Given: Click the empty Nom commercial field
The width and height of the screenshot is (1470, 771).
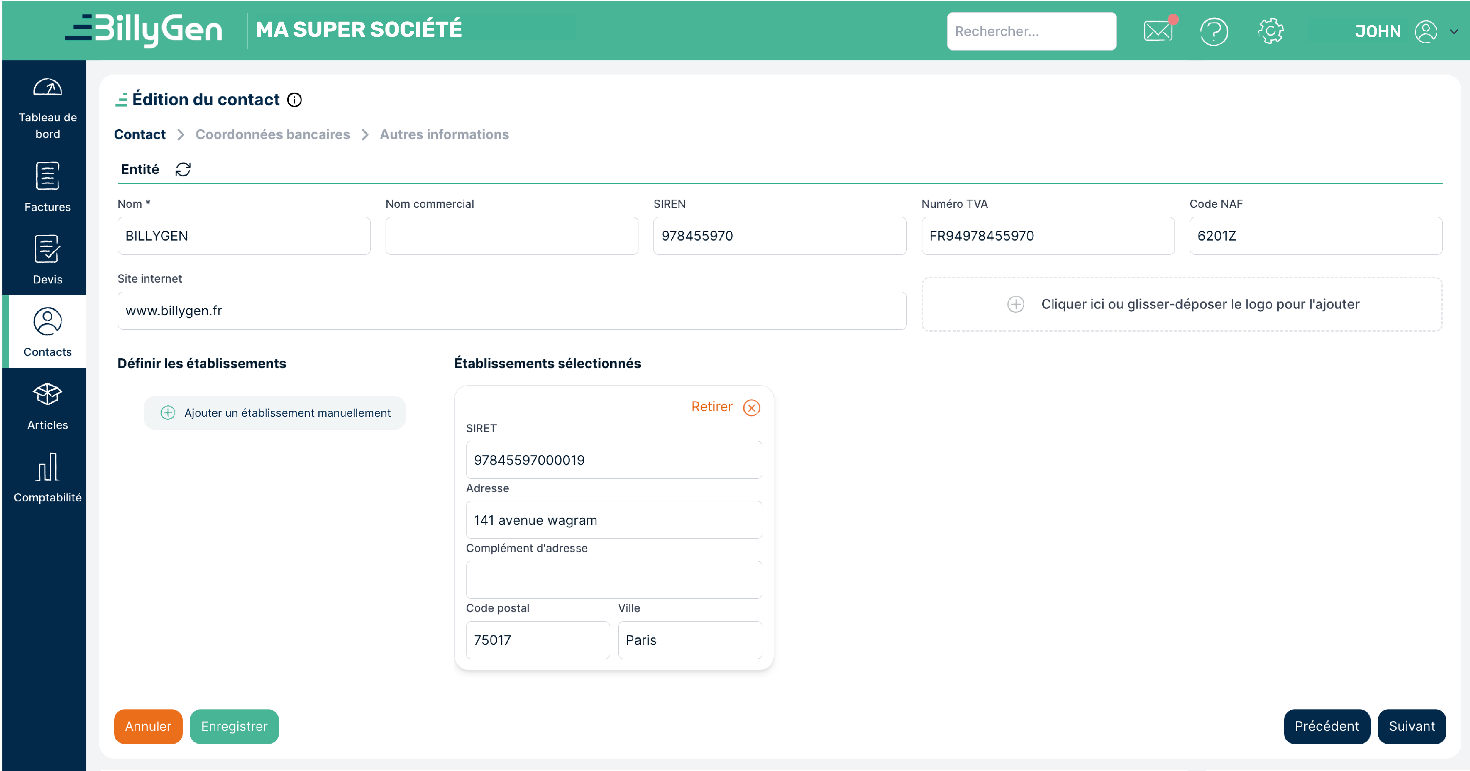Looking at the screenshot, I should (512, 236).
